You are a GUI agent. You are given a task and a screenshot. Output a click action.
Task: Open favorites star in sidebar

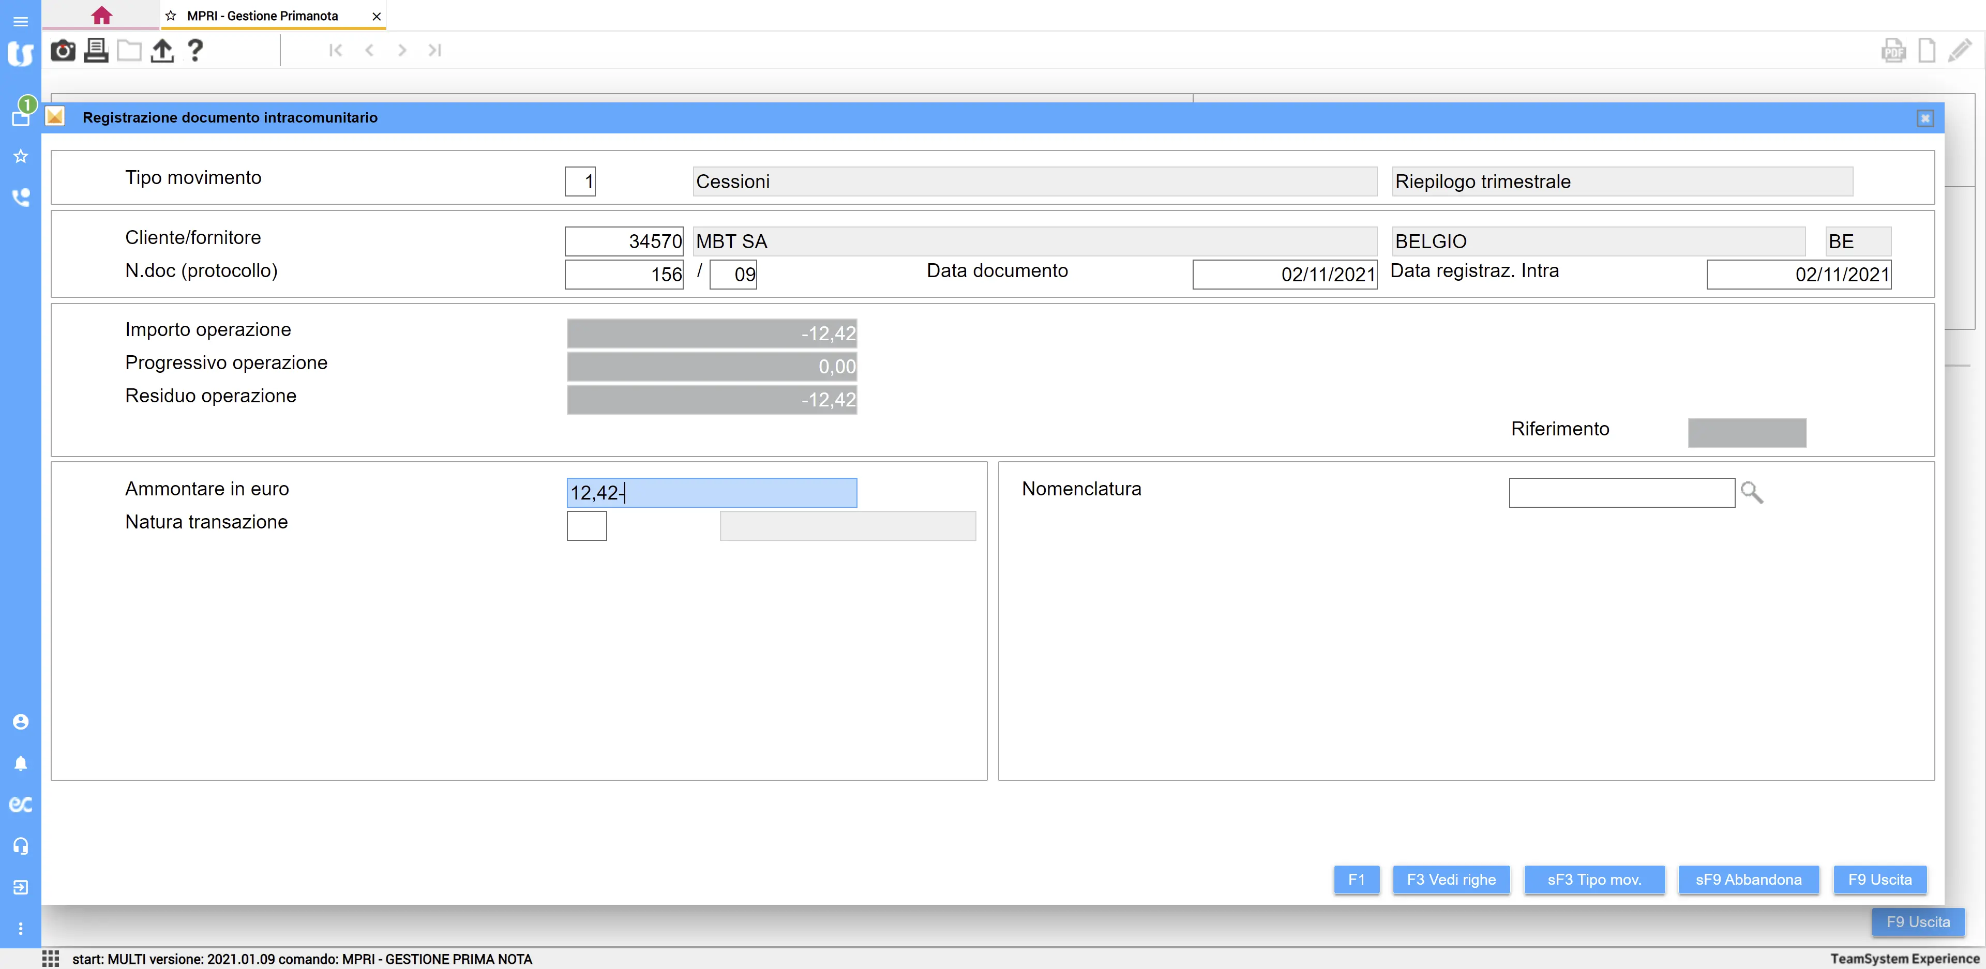(21, 157)
